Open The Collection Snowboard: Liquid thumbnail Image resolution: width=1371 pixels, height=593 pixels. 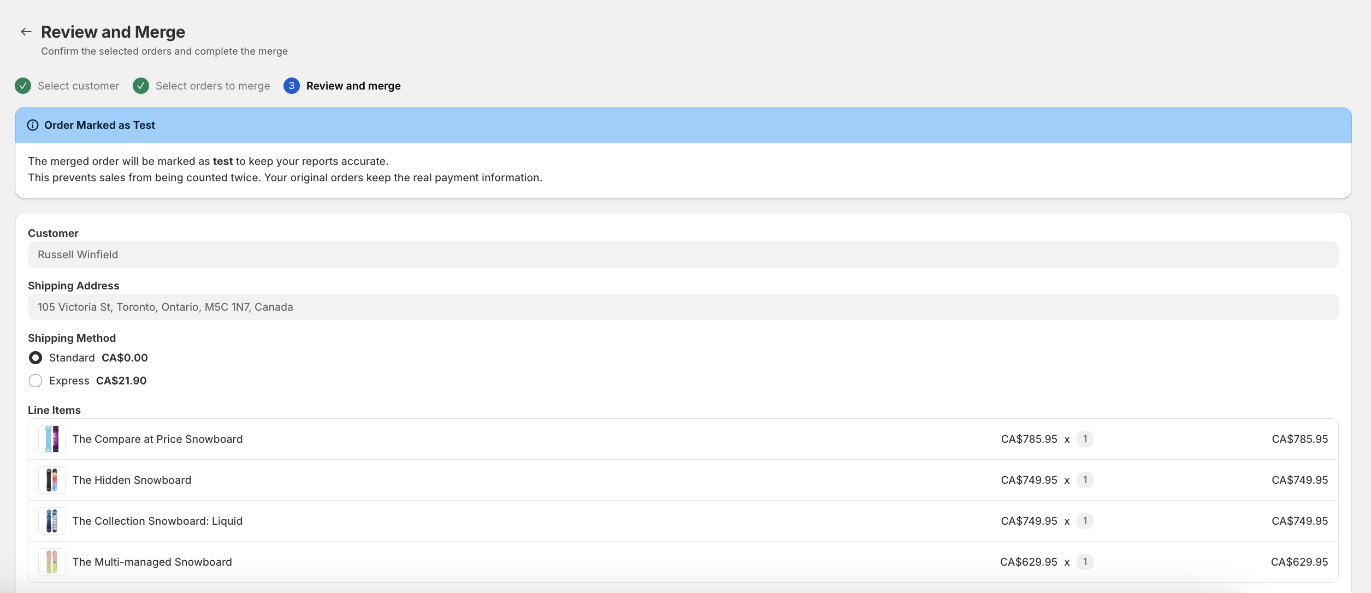point(52,521)
